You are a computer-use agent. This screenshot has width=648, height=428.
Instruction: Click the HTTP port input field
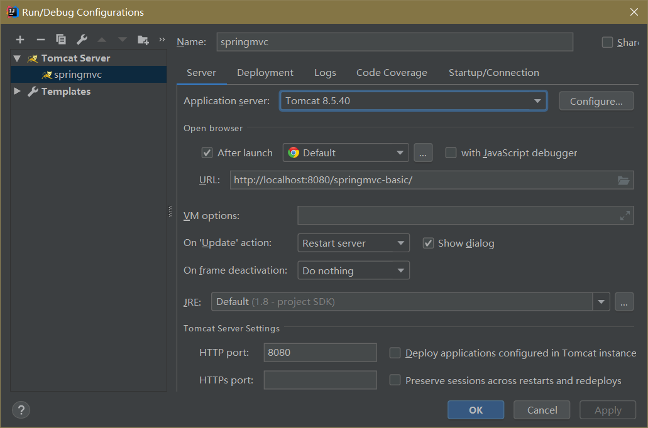point(320,353)
